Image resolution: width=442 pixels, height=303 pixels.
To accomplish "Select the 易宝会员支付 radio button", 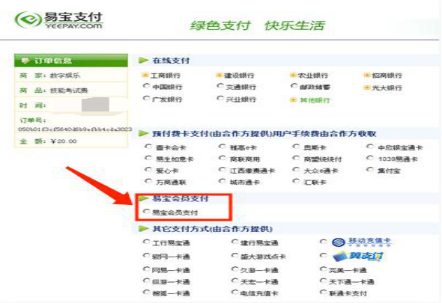I will (x=146, y=211).
